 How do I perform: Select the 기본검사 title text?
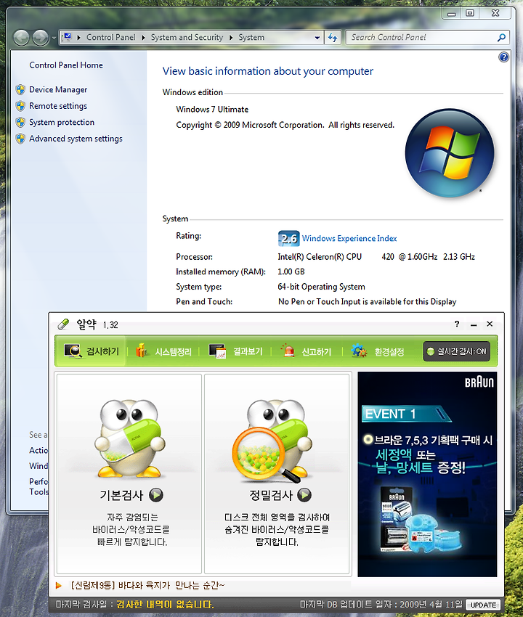[121, 495]
